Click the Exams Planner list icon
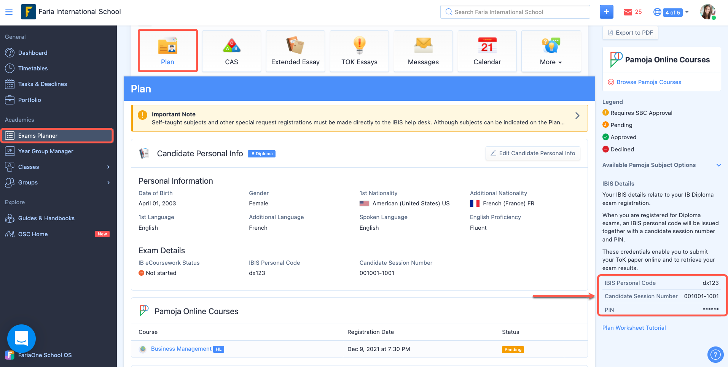The height and width of the screenshot is (367, 728). 10,135
